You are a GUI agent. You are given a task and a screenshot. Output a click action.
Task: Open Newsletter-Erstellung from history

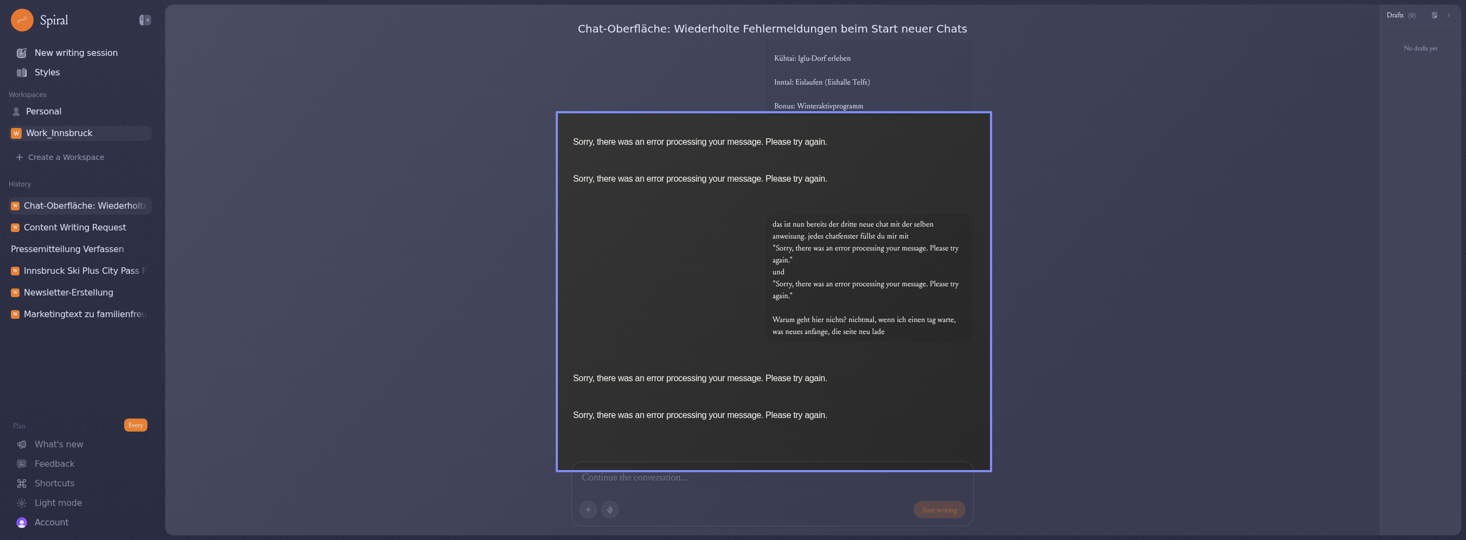point(68,292)
